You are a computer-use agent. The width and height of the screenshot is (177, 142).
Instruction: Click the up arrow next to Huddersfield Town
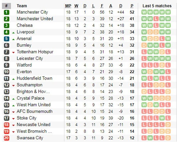[13, 78]
